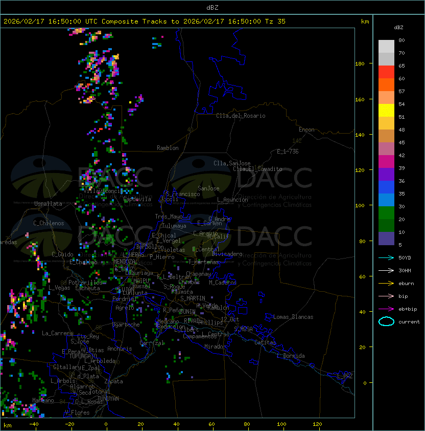
Task: Click the Clla.El_Cavadito map label
Action: point(257,169)
